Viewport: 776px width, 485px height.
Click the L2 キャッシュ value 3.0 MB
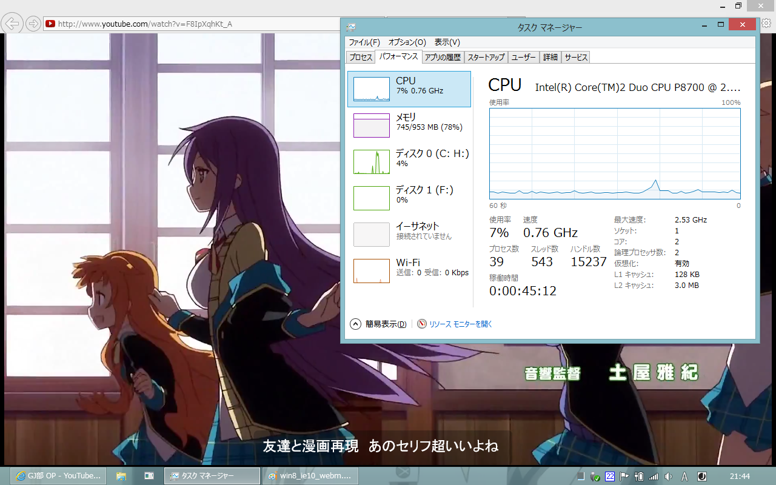(687, 286)
